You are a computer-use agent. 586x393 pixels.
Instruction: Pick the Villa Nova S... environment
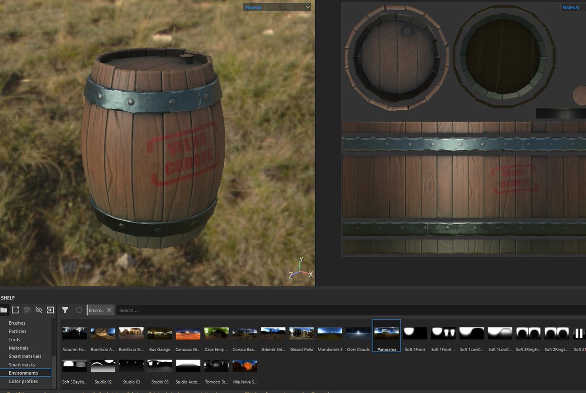(x=245, y=366)
